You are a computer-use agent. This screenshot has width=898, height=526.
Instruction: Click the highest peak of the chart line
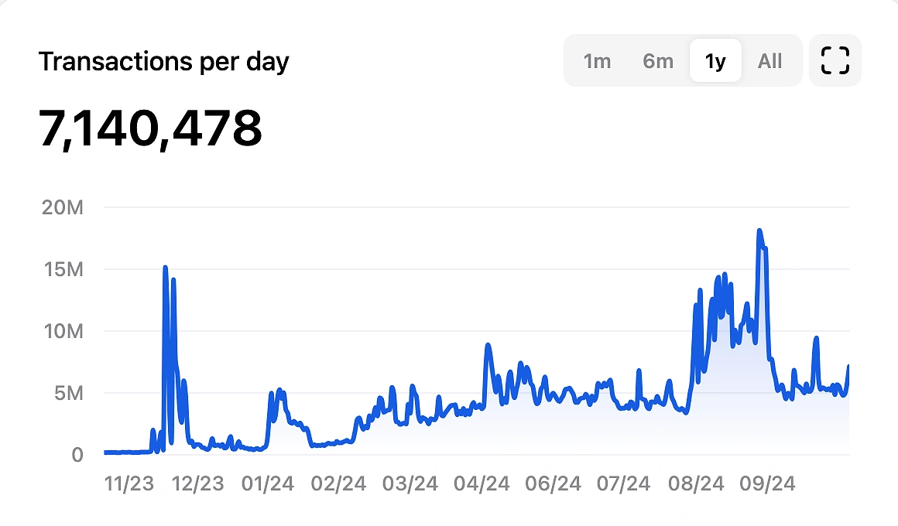[759, 231]
